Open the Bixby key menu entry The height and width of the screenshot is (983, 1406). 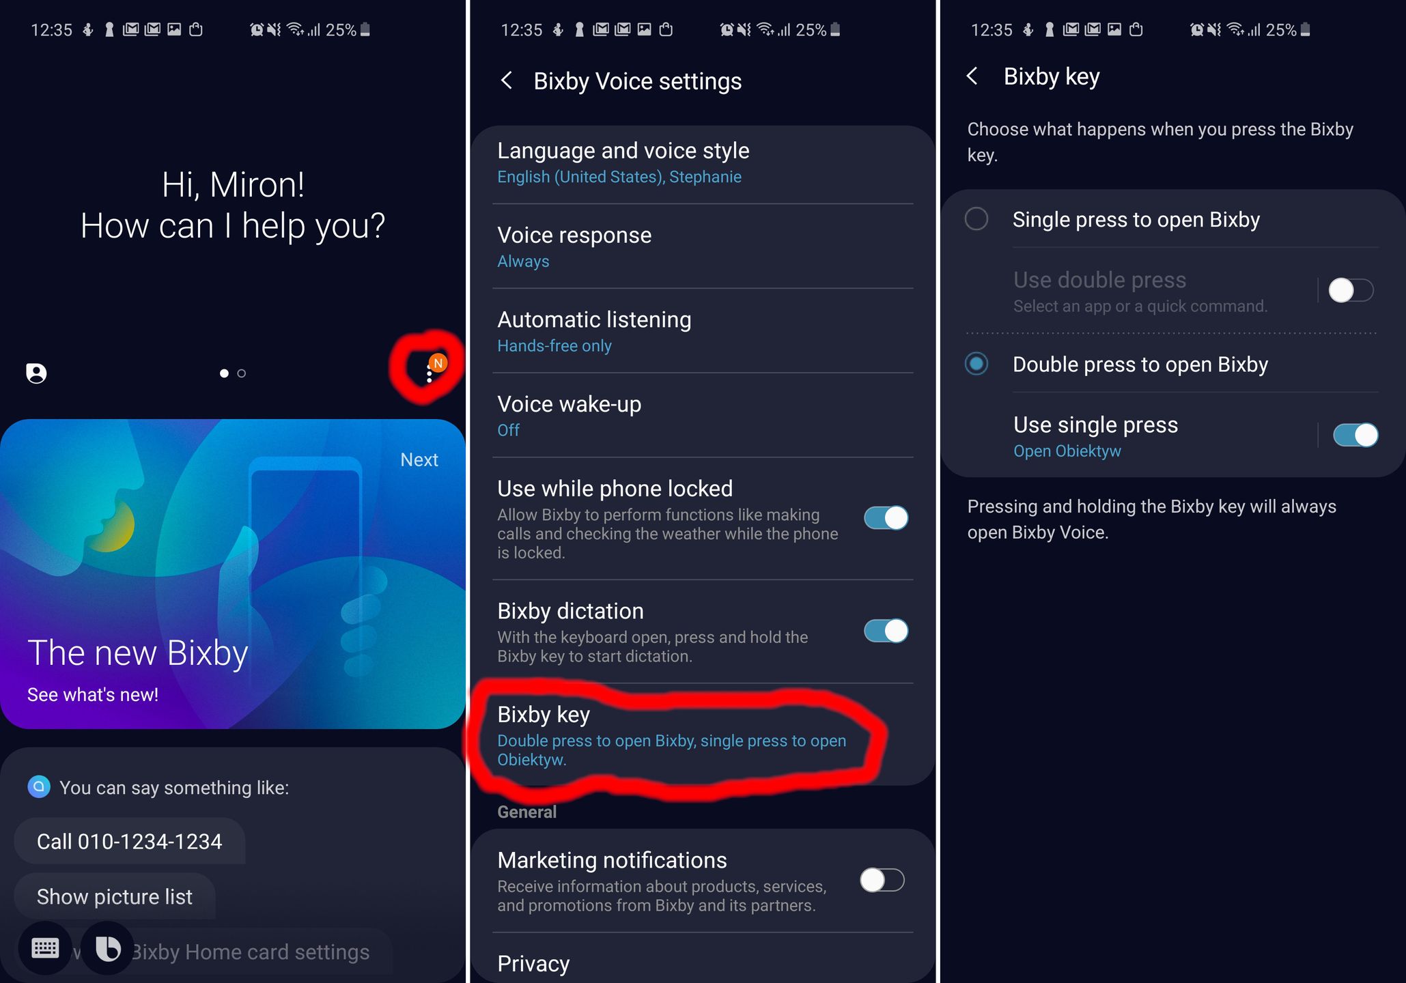click(703, 735)
